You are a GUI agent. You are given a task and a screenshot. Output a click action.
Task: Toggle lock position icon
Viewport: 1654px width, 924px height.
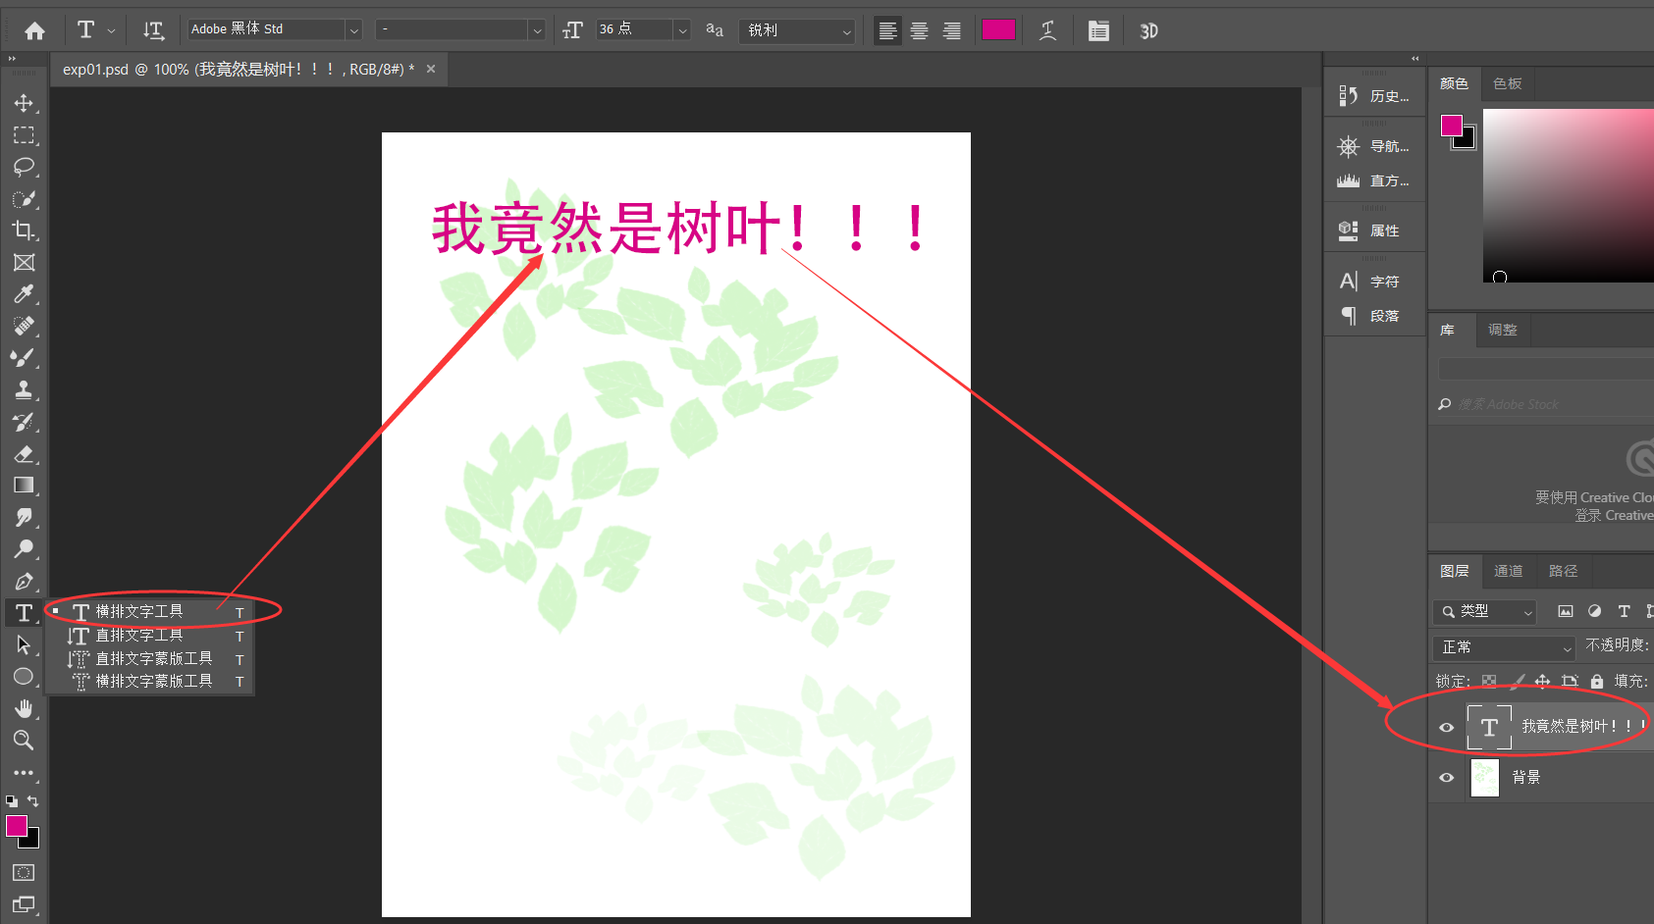(x=1542, y=681)
